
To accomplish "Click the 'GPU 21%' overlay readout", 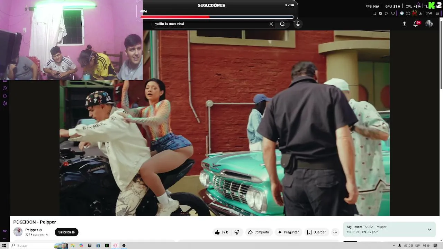I will click(x=392, y=6).
